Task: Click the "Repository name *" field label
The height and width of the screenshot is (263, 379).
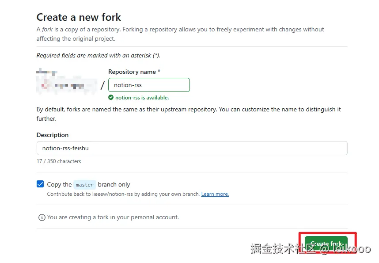Action: click(134, 72)
